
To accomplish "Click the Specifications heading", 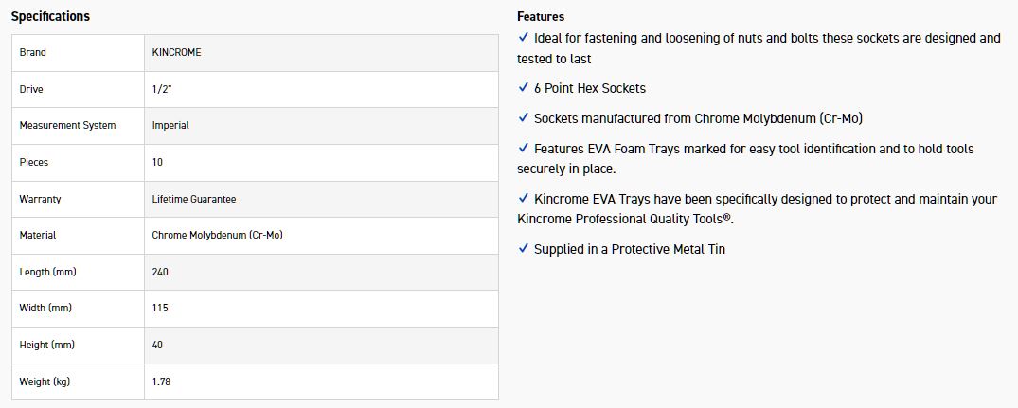I will pyautogui.click(x=50, y=16).
